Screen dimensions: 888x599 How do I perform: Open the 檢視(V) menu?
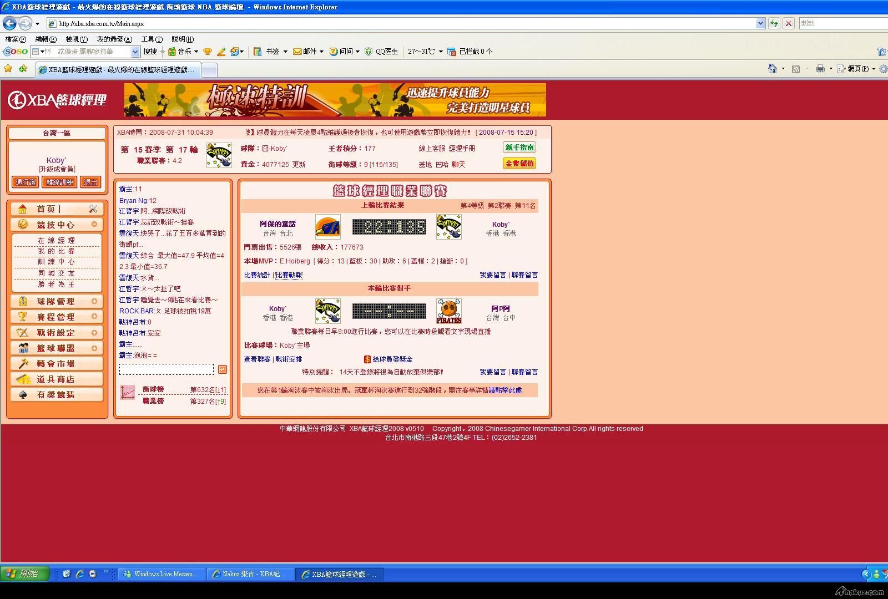click(76, 39)
